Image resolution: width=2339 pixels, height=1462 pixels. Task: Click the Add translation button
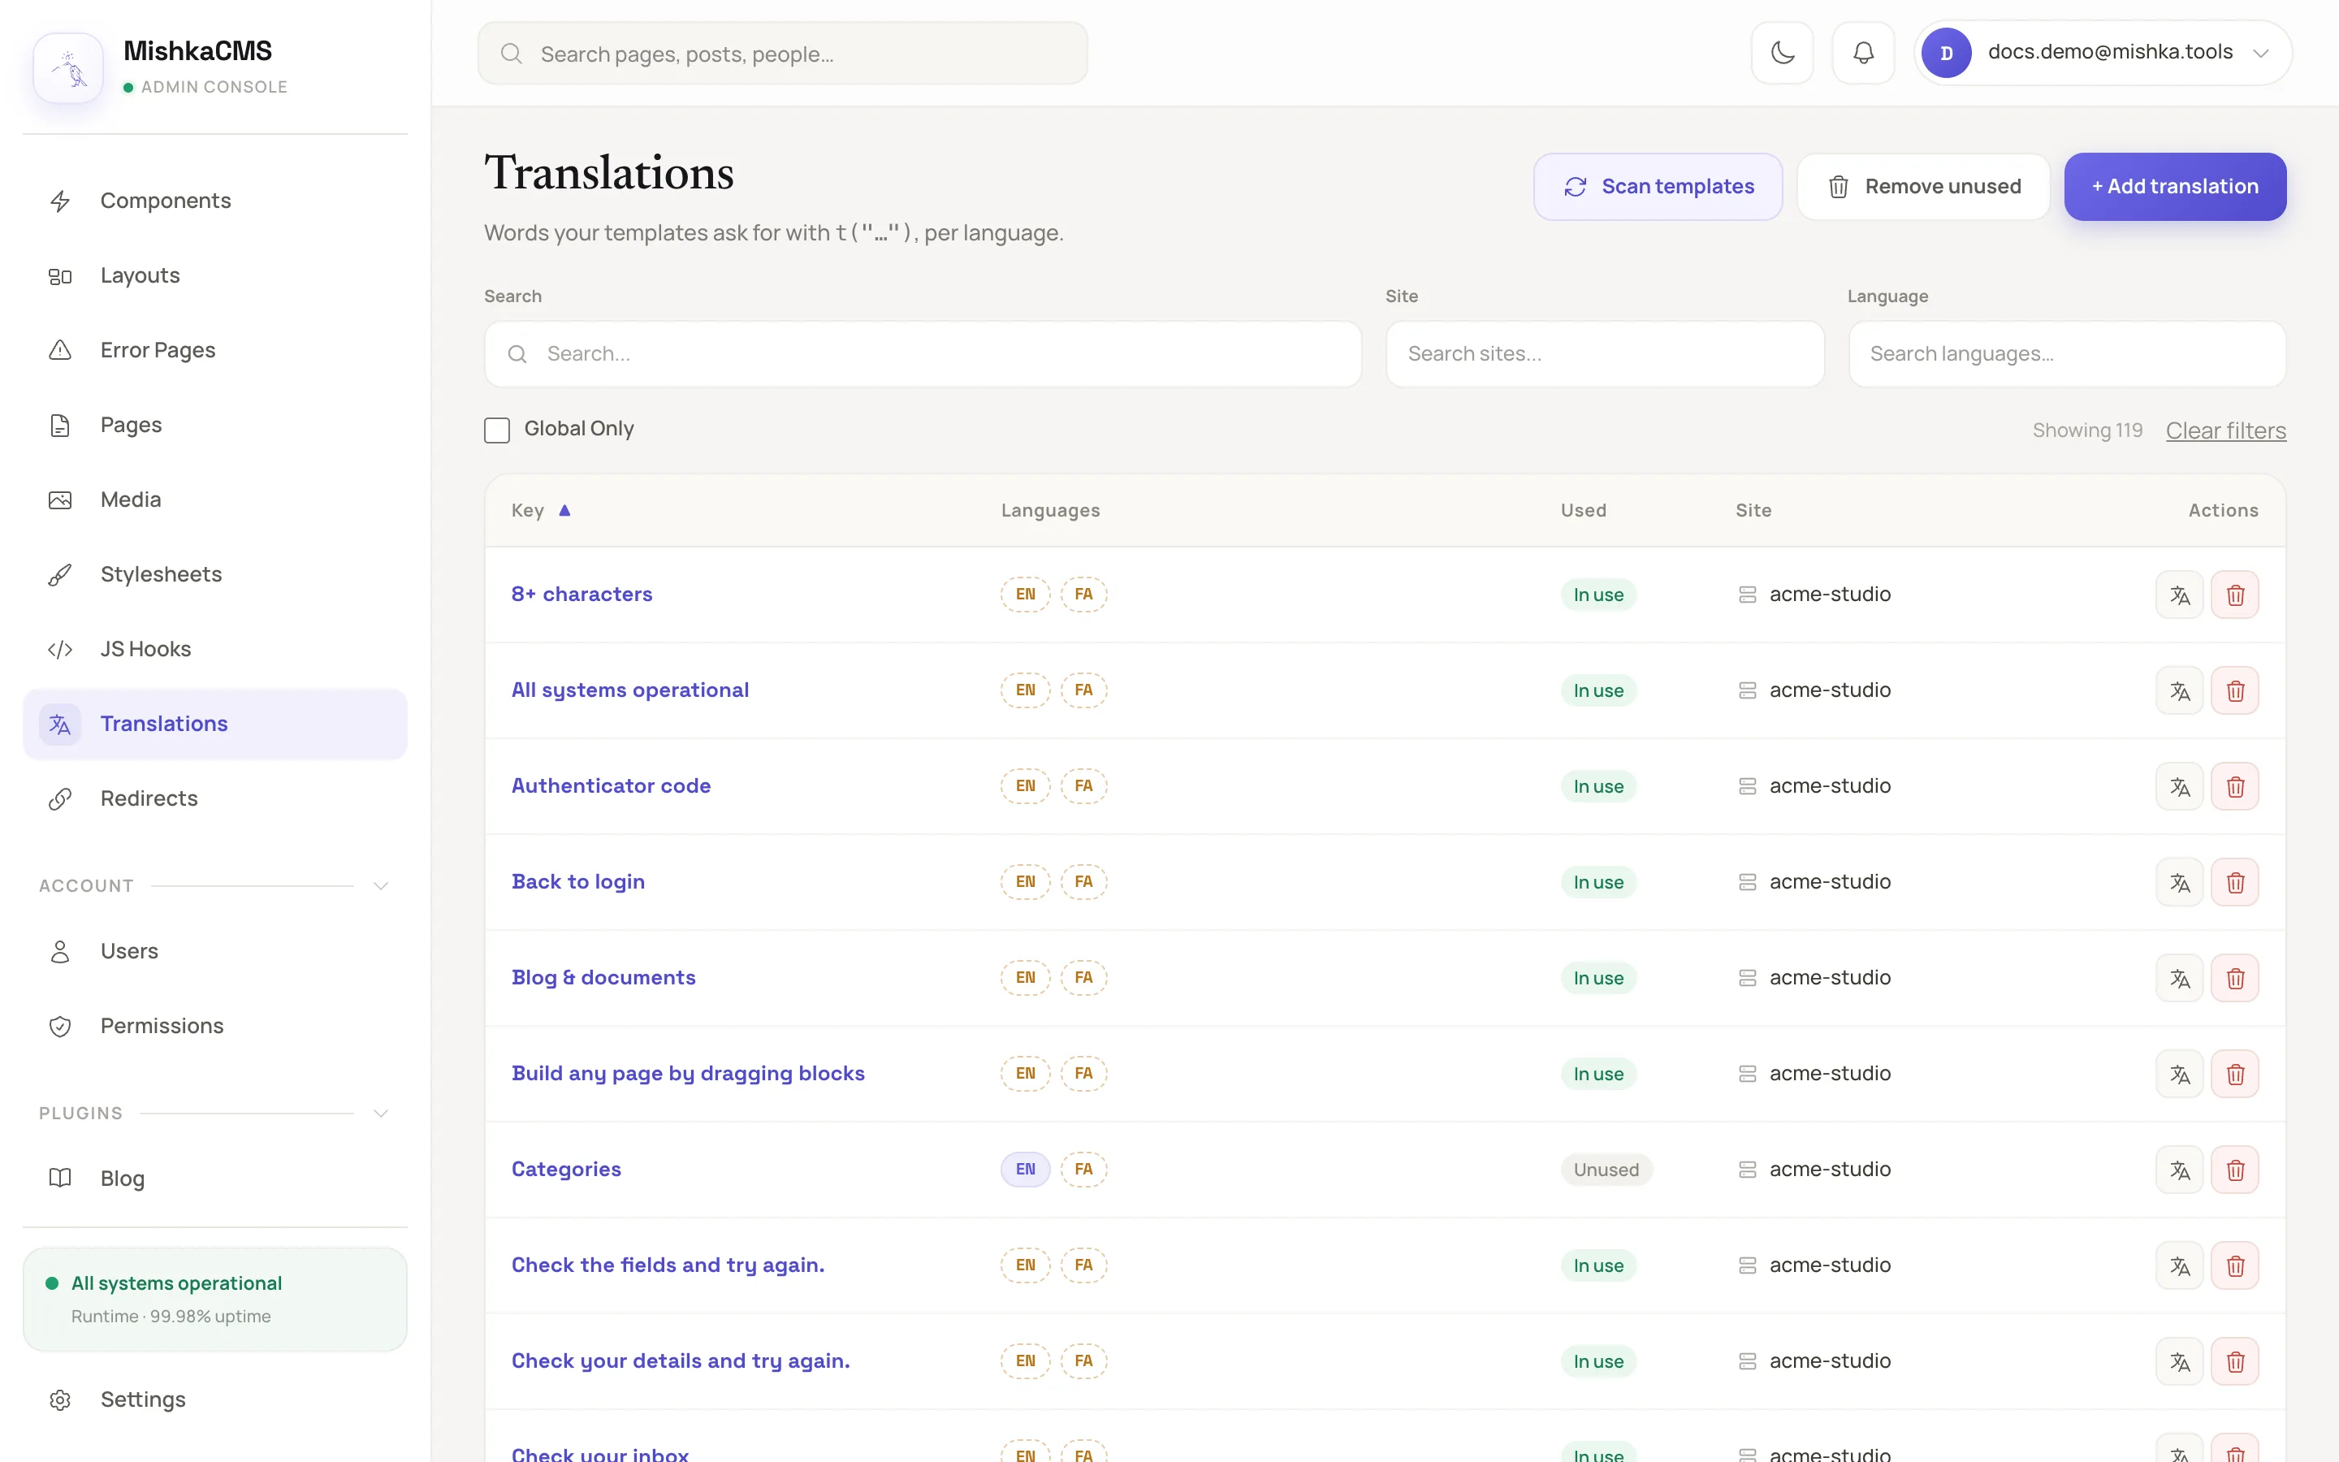pos(2175,187)
